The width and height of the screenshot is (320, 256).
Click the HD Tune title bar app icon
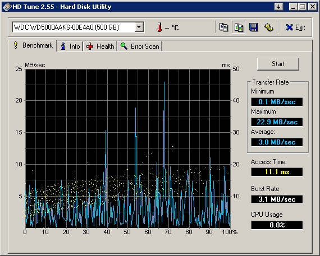pyautogui.click(x=7, y=7)
